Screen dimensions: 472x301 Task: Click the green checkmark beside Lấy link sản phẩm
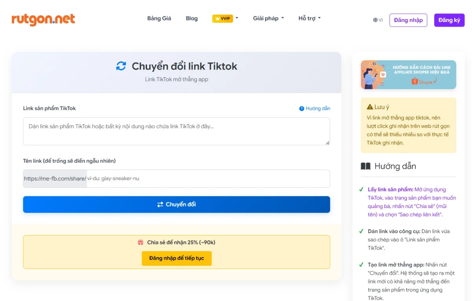[x=361, y=189]
